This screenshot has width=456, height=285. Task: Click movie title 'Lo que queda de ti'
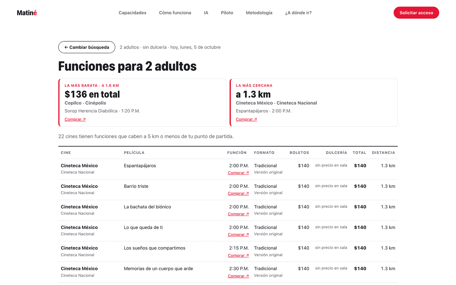point(143,227)
